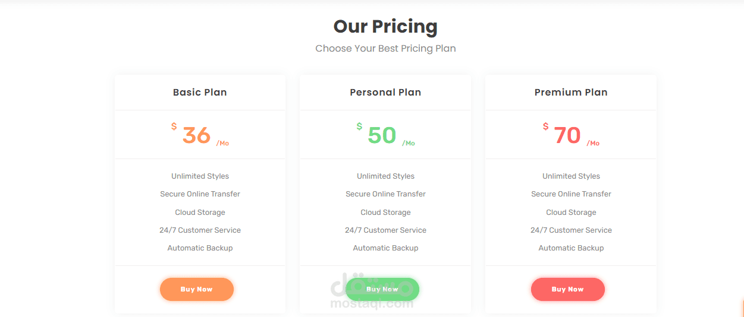744x317 pixels.
Task: Select the Personal Plan heading
Action: 385,92
